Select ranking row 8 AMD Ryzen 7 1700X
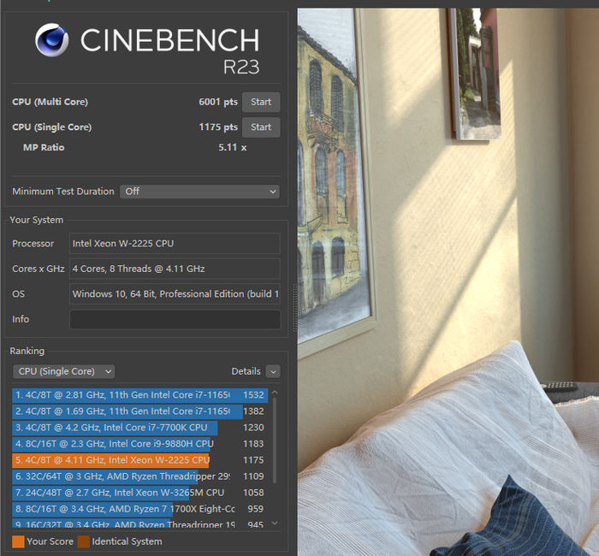599x556 pixels. (139, 509)
